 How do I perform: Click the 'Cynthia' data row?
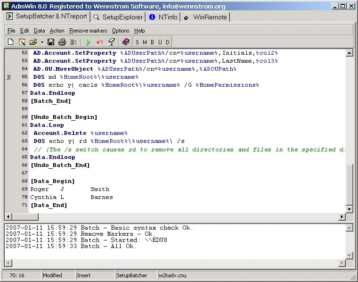(72, 197)
